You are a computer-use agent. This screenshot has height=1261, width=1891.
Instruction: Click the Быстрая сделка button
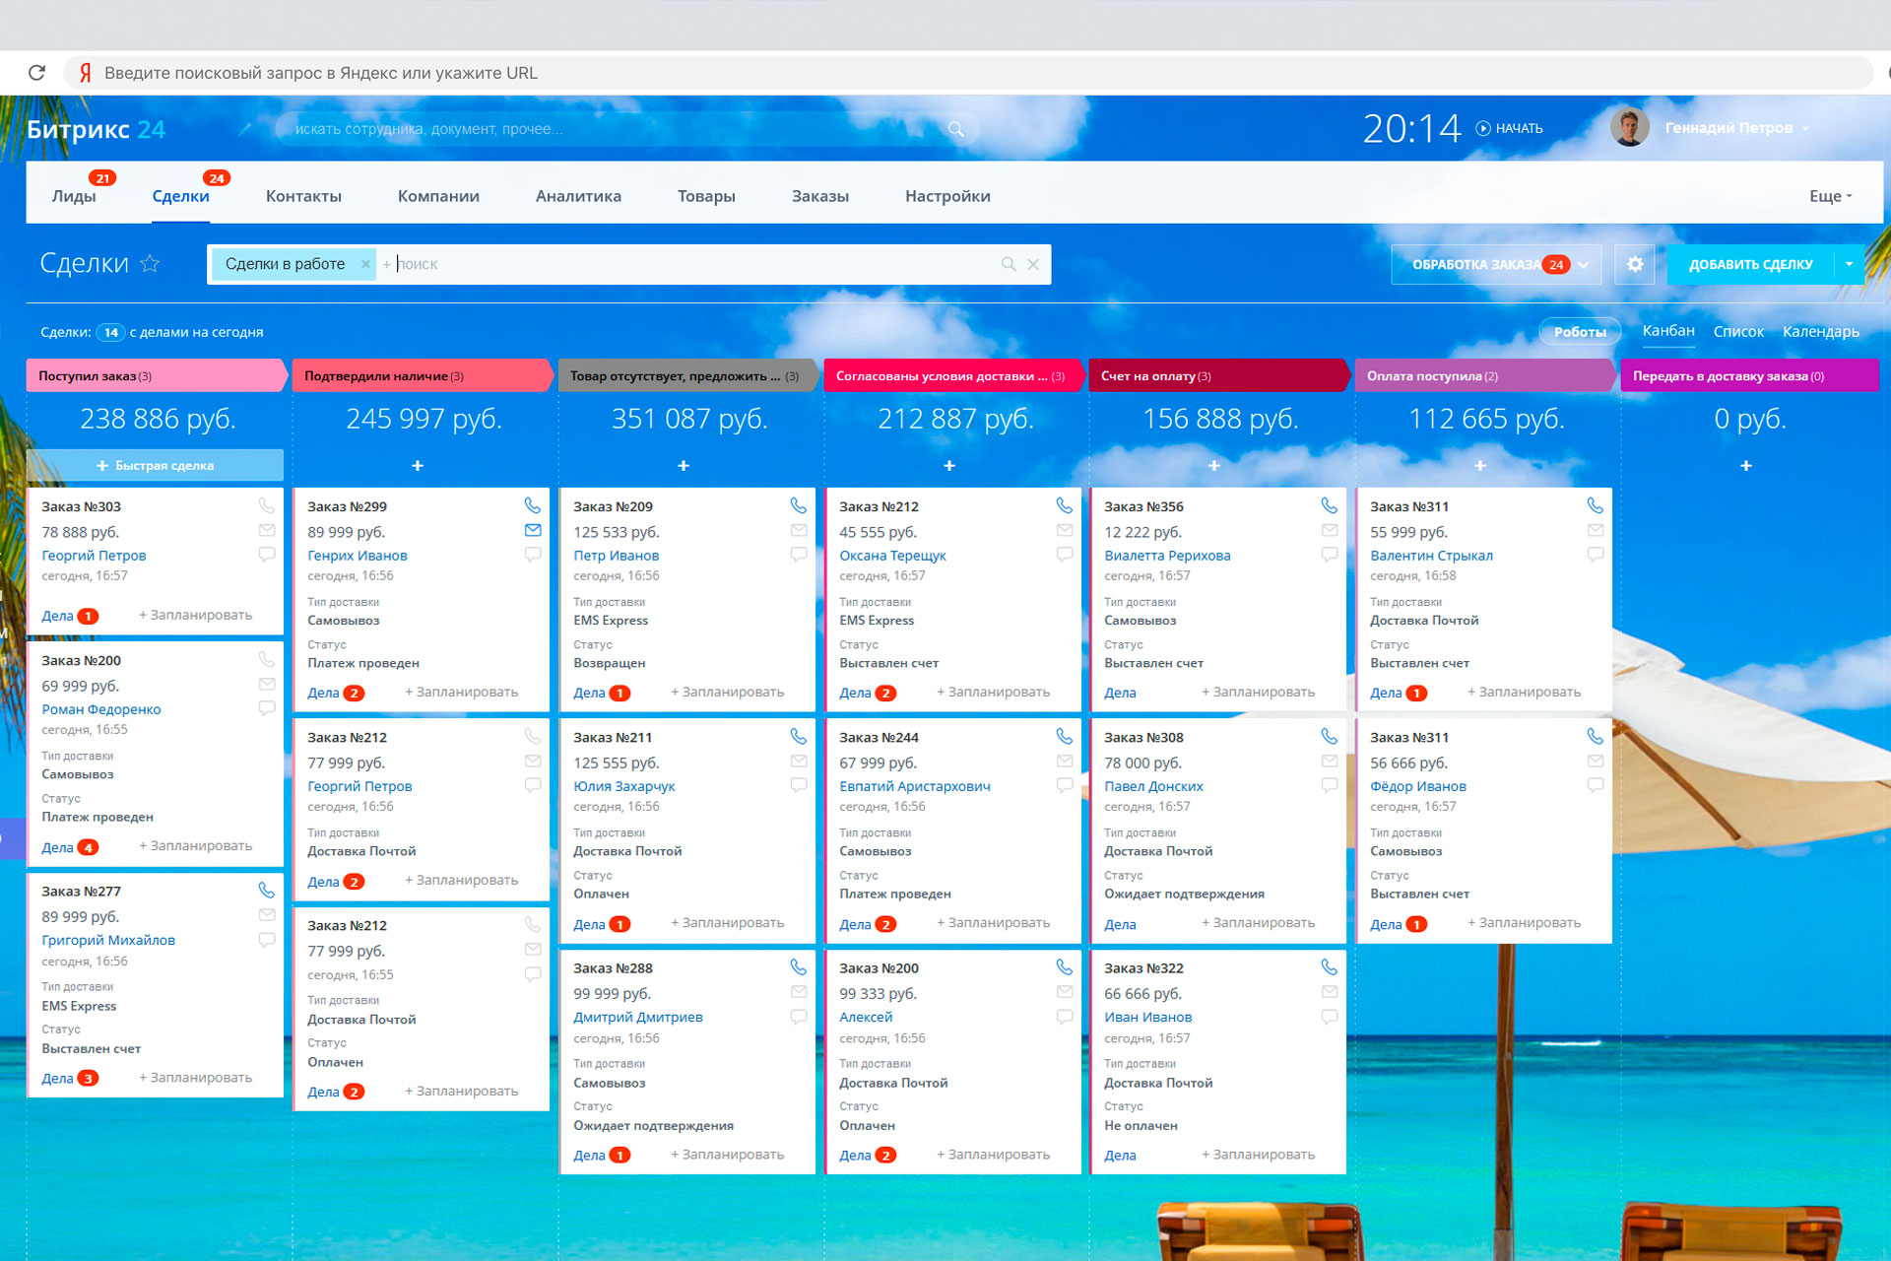coord(155,465)
